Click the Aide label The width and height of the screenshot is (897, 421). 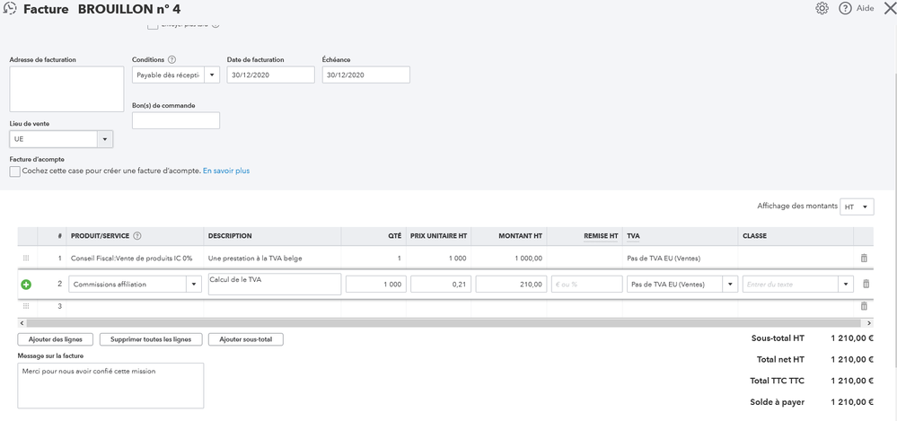pos(865,9)
